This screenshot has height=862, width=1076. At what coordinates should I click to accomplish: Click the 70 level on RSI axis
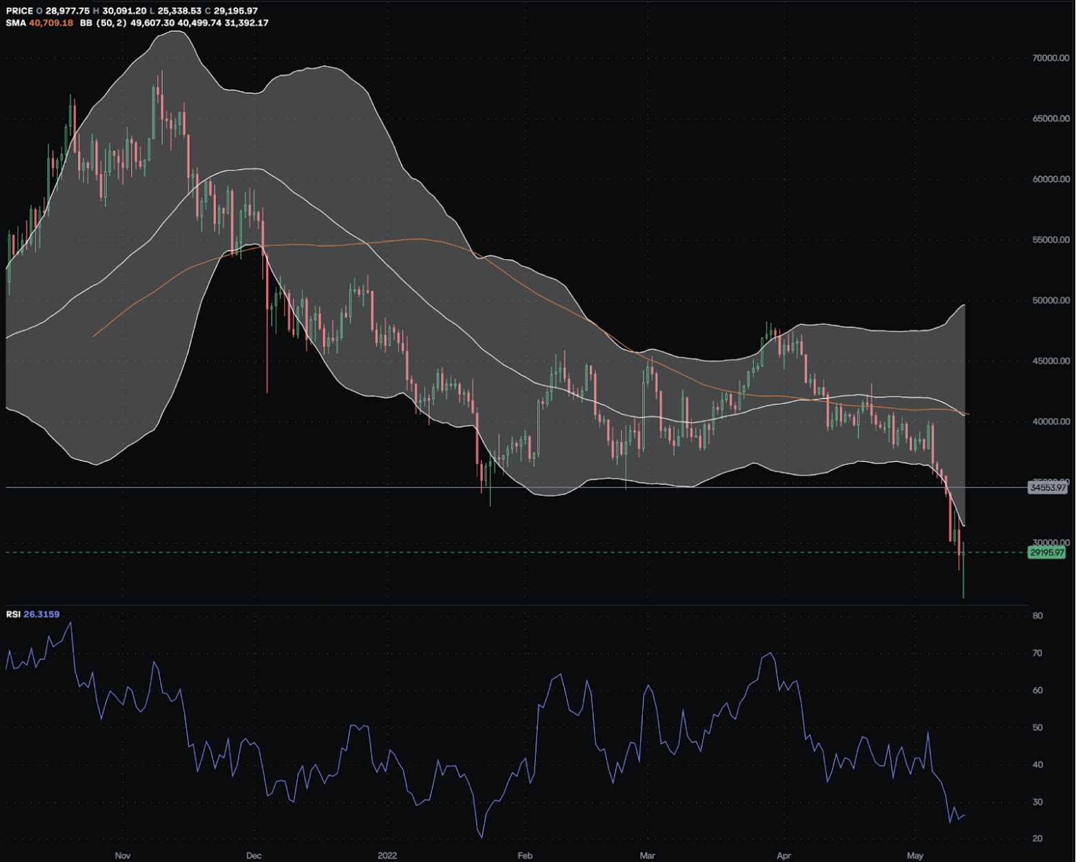1038,653
